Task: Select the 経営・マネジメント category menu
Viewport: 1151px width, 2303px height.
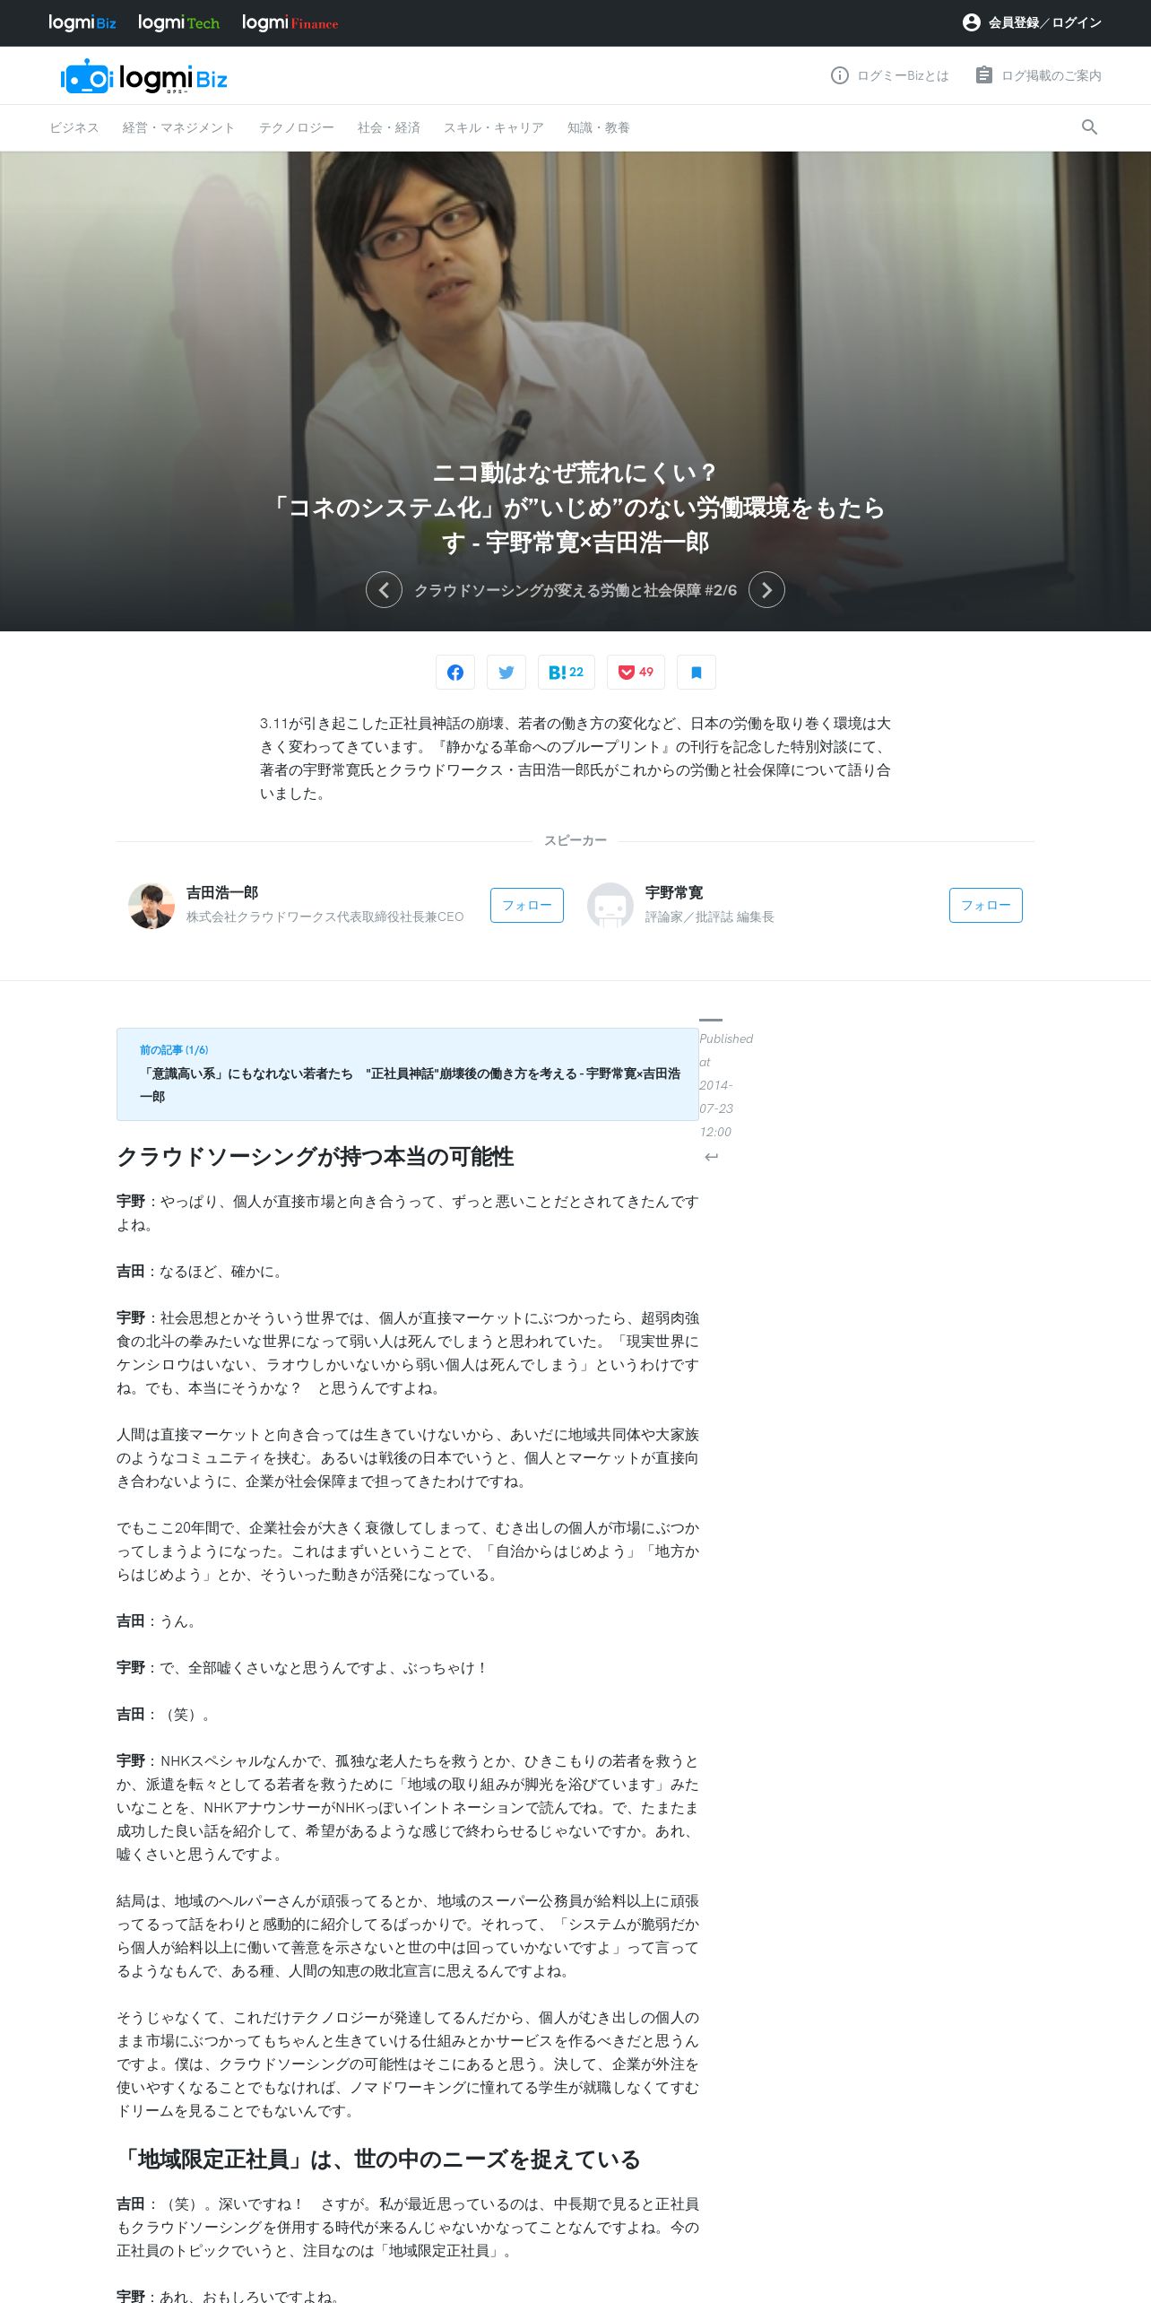Action: pos(178,127)
